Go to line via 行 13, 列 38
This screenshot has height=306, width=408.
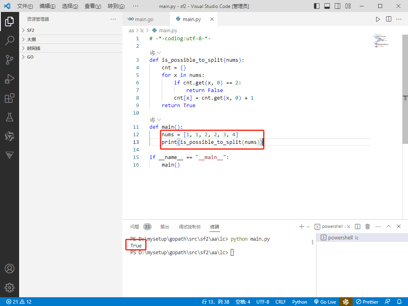click(216, 302)
